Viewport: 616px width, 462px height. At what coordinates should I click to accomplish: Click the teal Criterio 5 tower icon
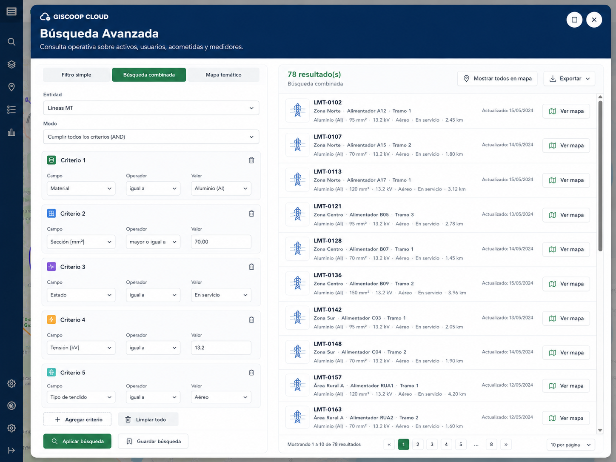point(51,372)
